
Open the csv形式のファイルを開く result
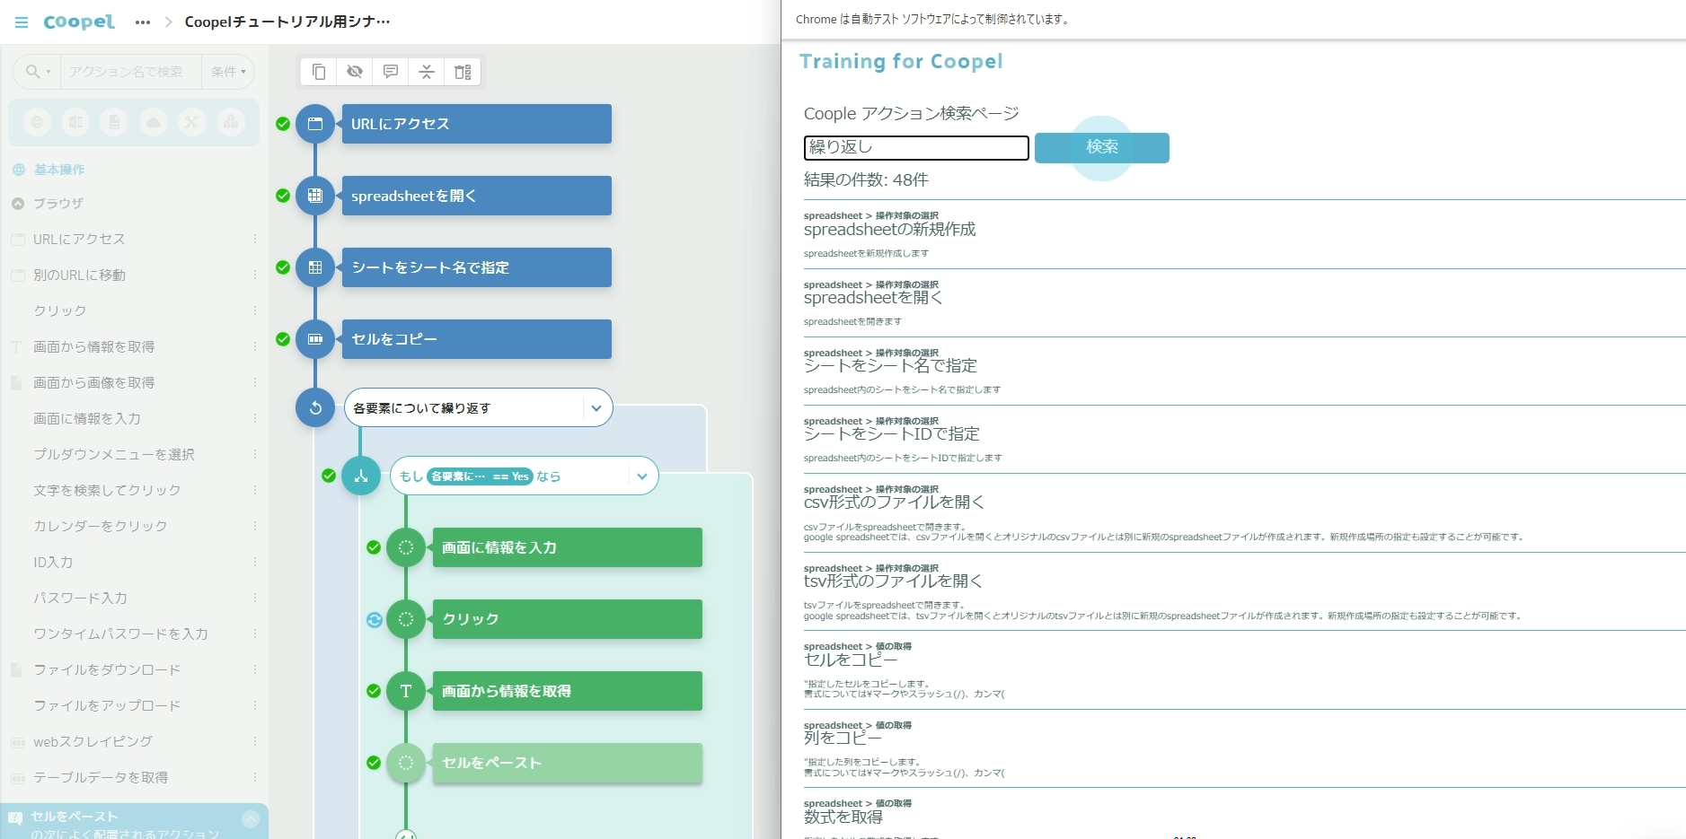tap(894, 503)
